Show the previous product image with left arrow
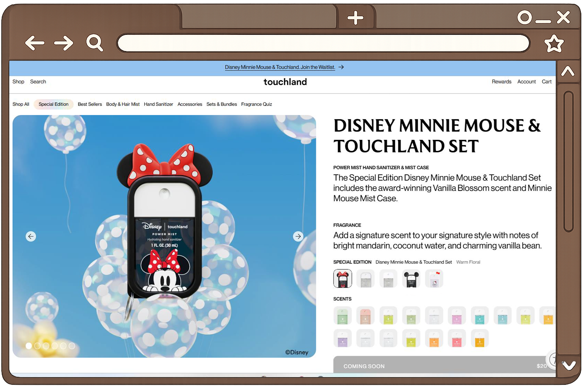583x387 pixels. [x=31, y=236]
